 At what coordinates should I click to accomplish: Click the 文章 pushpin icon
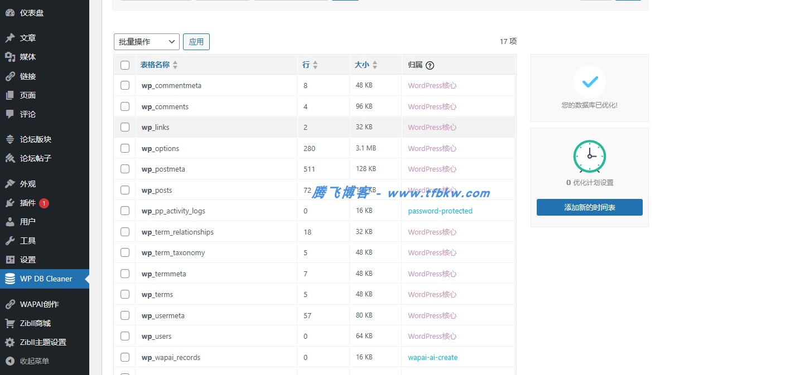(x=10, y=38)
